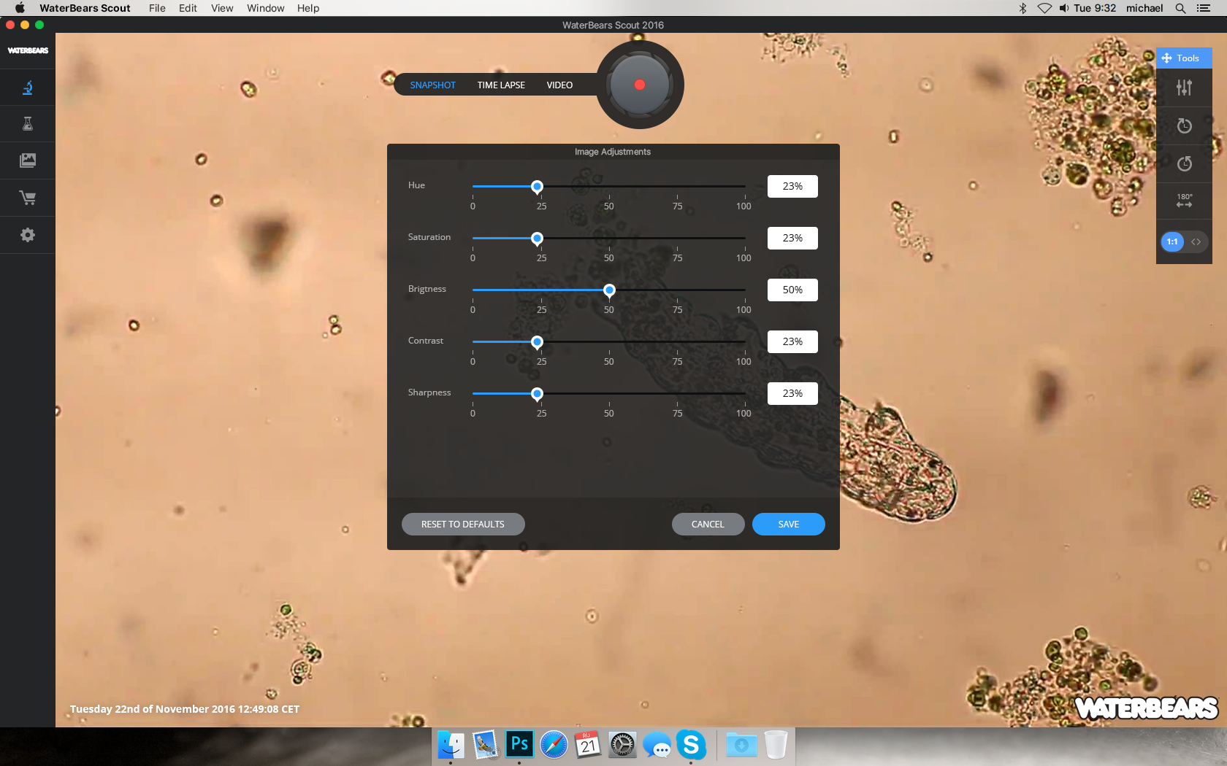1227x766 pixels.
Task: Open the microscope view in sidebar
Action: [x=28, y=88]
